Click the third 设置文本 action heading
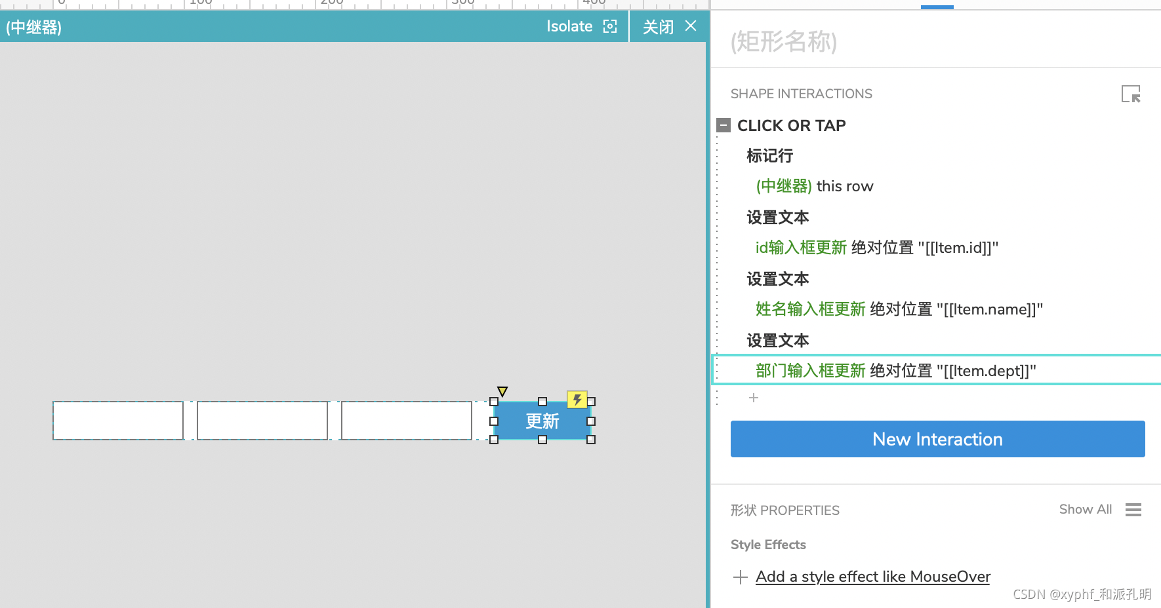The image size is (1161, 608). click(x=778, y=341)
